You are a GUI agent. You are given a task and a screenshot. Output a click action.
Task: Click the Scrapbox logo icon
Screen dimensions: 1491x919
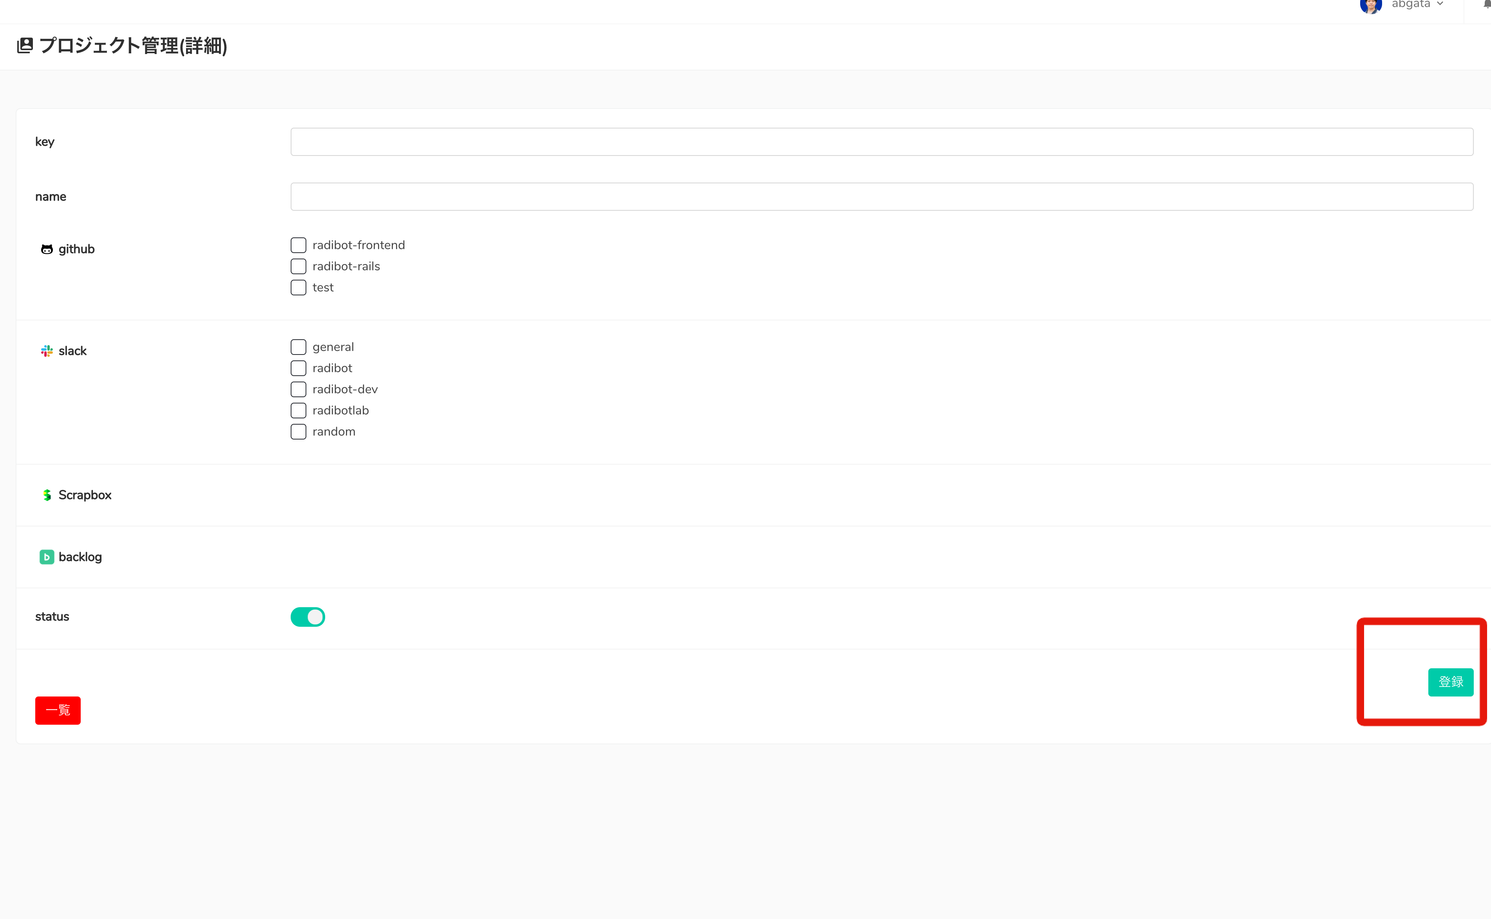[x=47, y=496]
